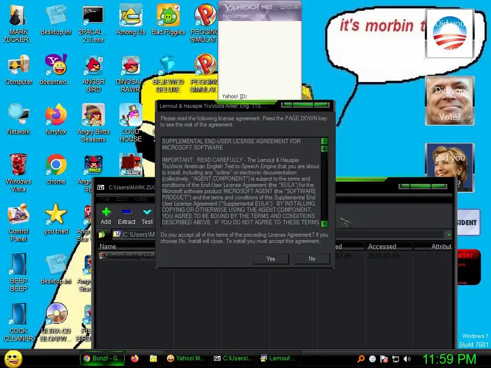Open the 7-Zip address bar dropdown arrow
The width and height of the screenshot is (491, 368).
pos(449,234)
